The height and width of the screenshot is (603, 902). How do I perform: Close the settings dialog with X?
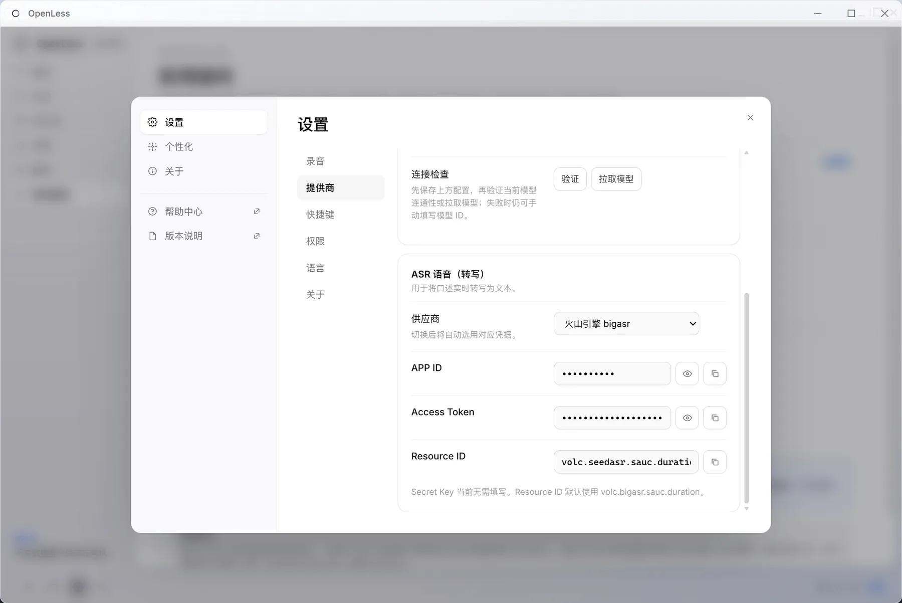(750, 118)
